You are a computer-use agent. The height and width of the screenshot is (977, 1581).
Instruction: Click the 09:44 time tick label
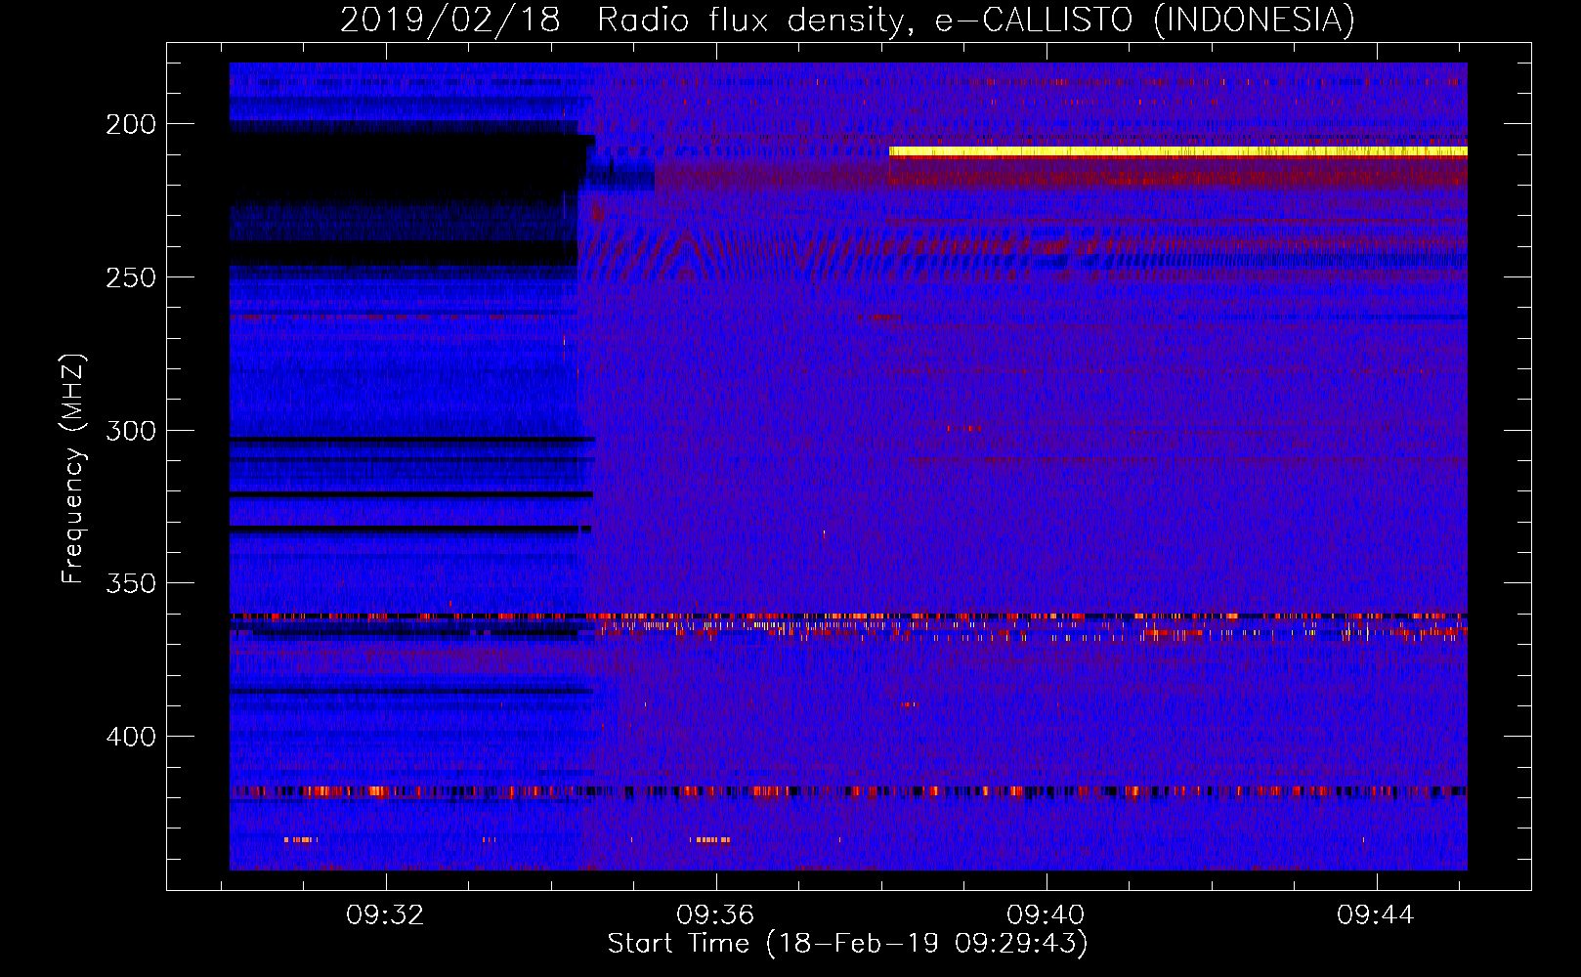pos(1376,914)
